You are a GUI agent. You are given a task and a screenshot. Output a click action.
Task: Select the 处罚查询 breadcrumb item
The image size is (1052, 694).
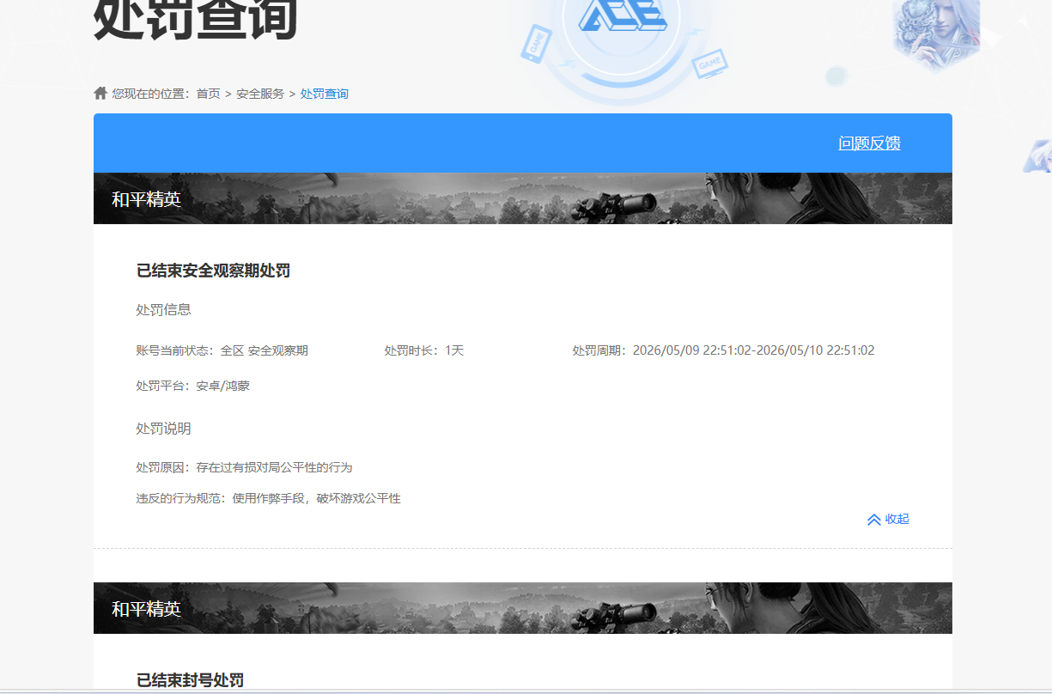point(325,94)
